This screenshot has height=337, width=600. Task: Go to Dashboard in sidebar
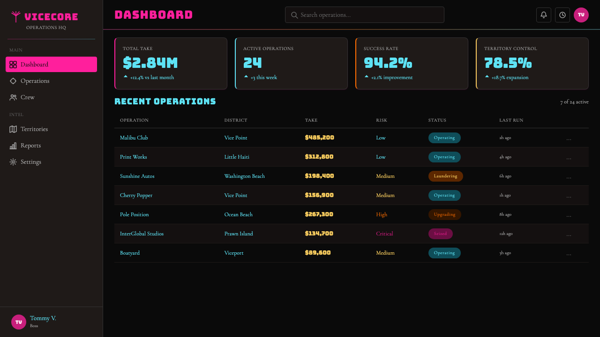[51, 65]
